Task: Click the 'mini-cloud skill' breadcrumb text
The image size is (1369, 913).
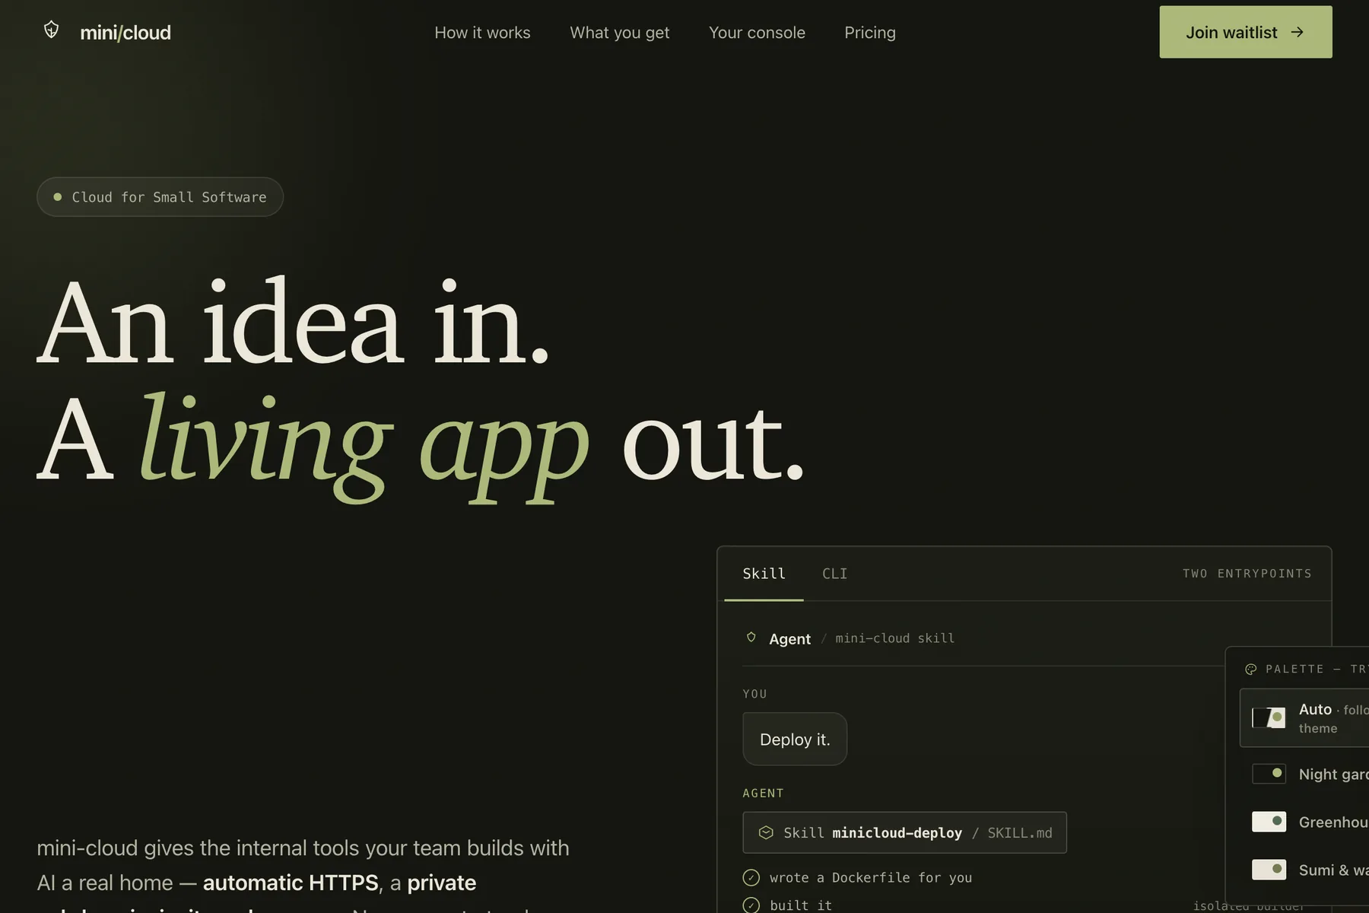Action: click(894, 638)
